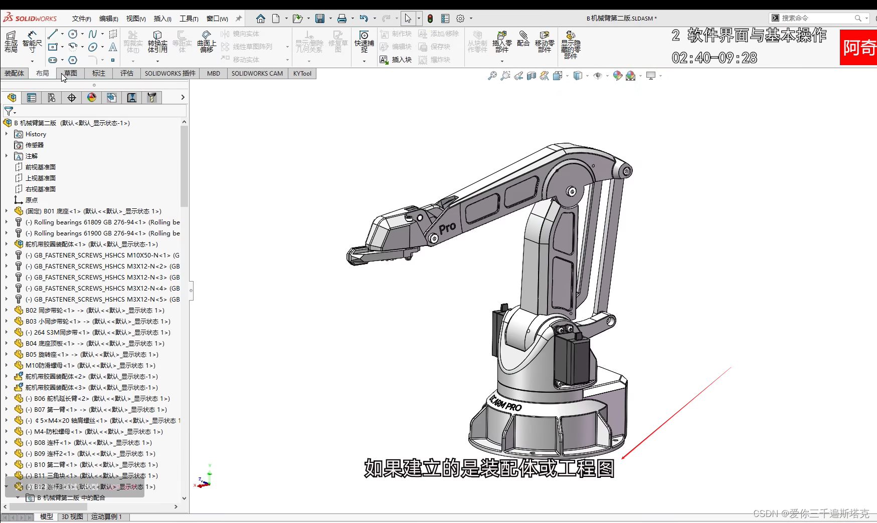This screenshot has width=877, height=523.
Task: Click Offset On Surface tool
Action: pyautogui.click(x=207, y=42)
